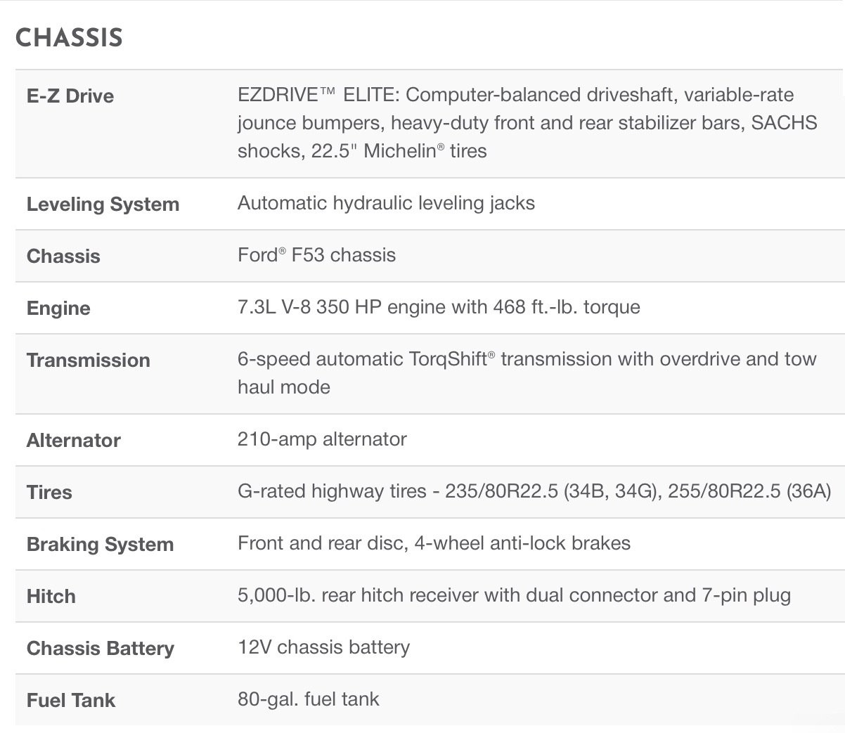Click the Automatic hydraulic leveling jacks text

coord(386,203)
